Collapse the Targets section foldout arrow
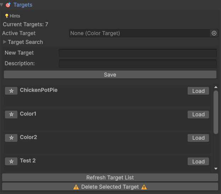221x194 pixels. [x=2, y=5]
